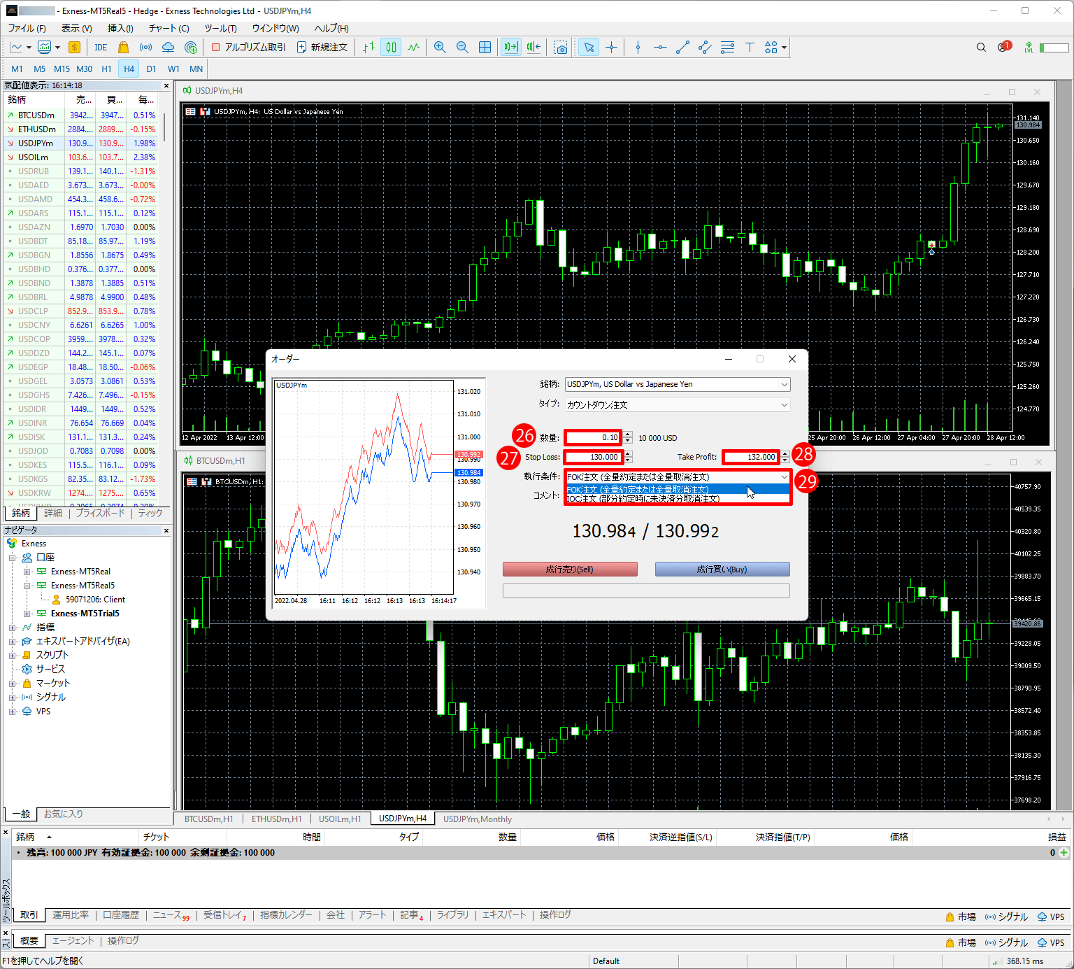
Task: Switch chart to line chart icon
Action: point(414,47)
